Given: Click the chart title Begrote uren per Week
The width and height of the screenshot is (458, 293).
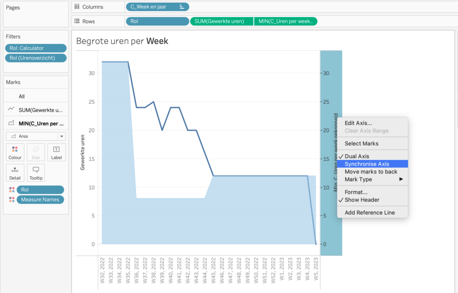Looking at the screenshot, I should (122, 41).
